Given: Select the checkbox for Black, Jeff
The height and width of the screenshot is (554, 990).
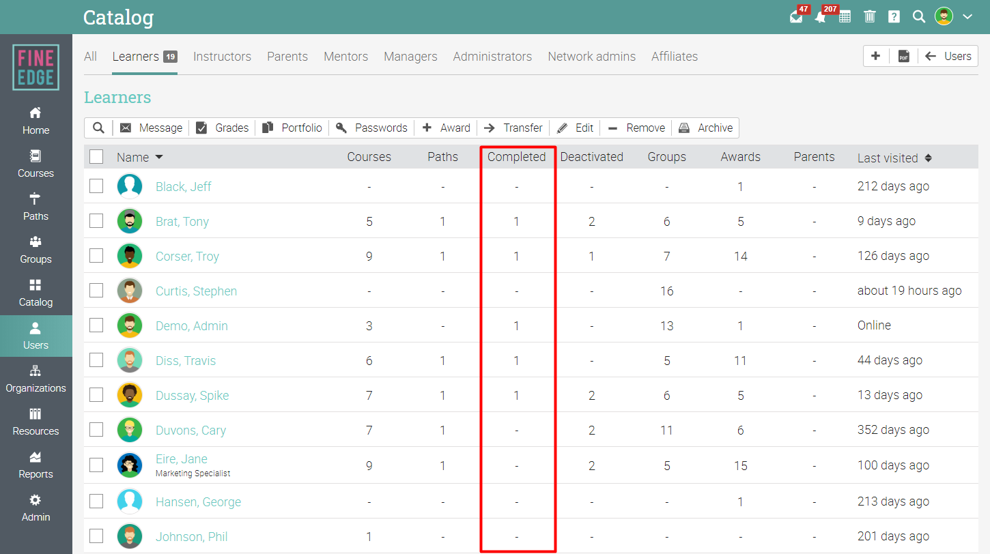Looking at the screenshot, I should click(96, 186).
